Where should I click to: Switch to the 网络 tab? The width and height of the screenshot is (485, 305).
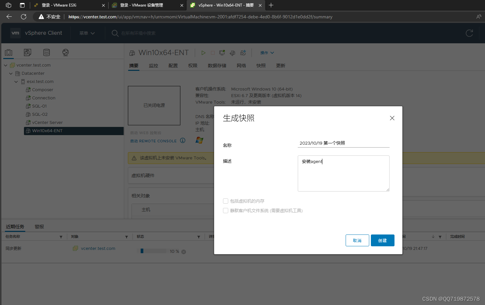coord(241,66)
